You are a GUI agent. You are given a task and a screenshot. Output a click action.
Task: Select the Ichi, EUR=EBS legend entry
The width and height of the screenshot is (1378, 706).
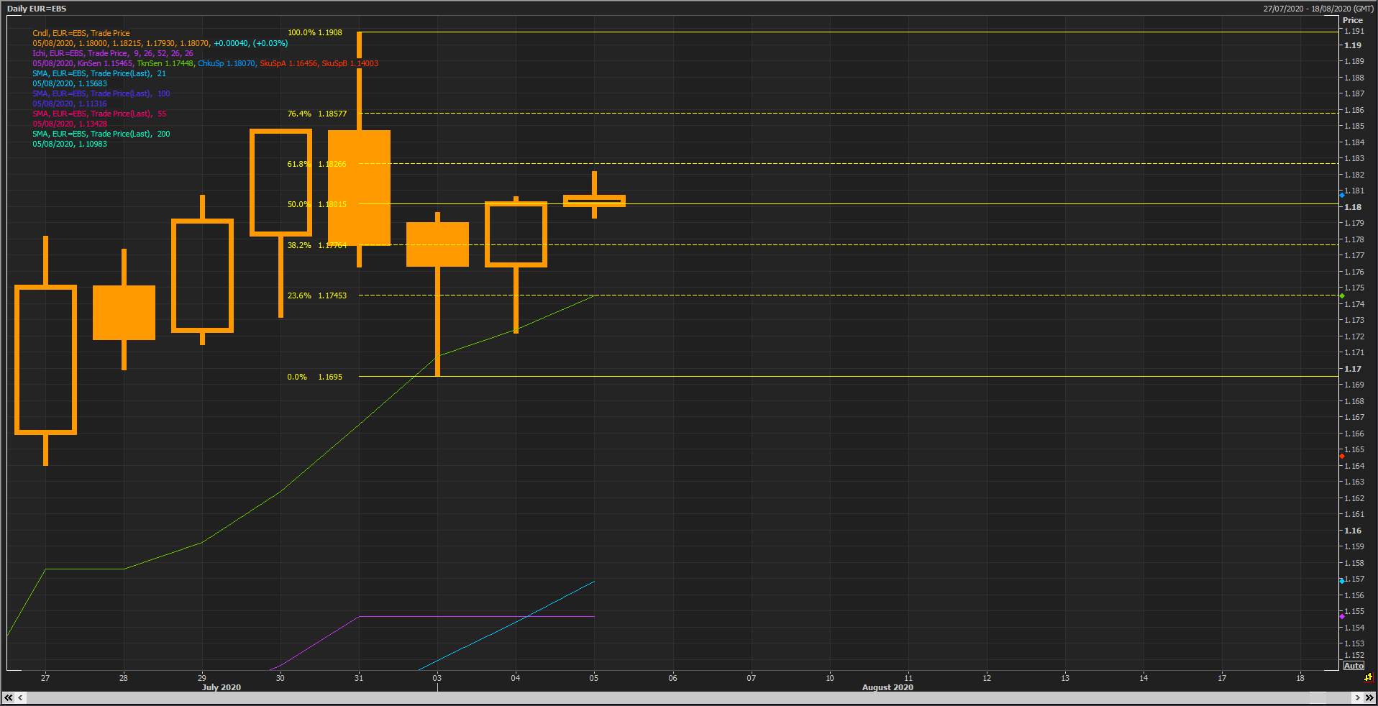click(x=112, y=53)
